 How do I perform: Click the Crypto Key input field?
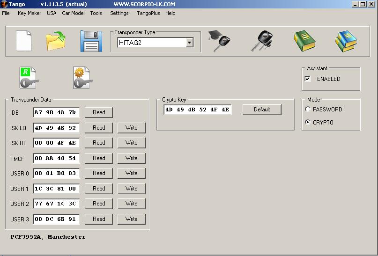198,110
